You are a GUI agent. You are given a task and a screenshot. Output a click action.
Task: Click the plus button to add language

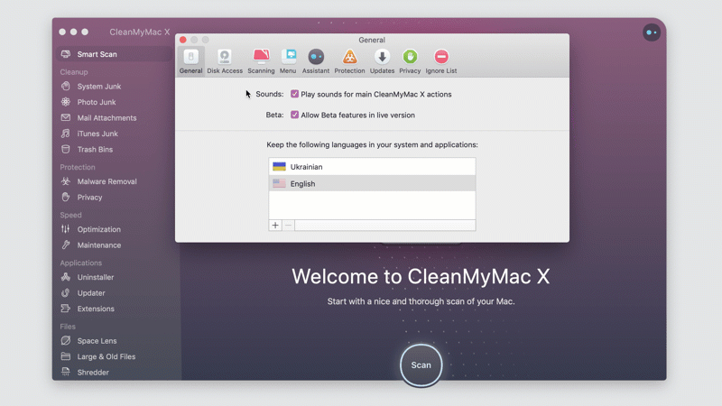(275, 225)
